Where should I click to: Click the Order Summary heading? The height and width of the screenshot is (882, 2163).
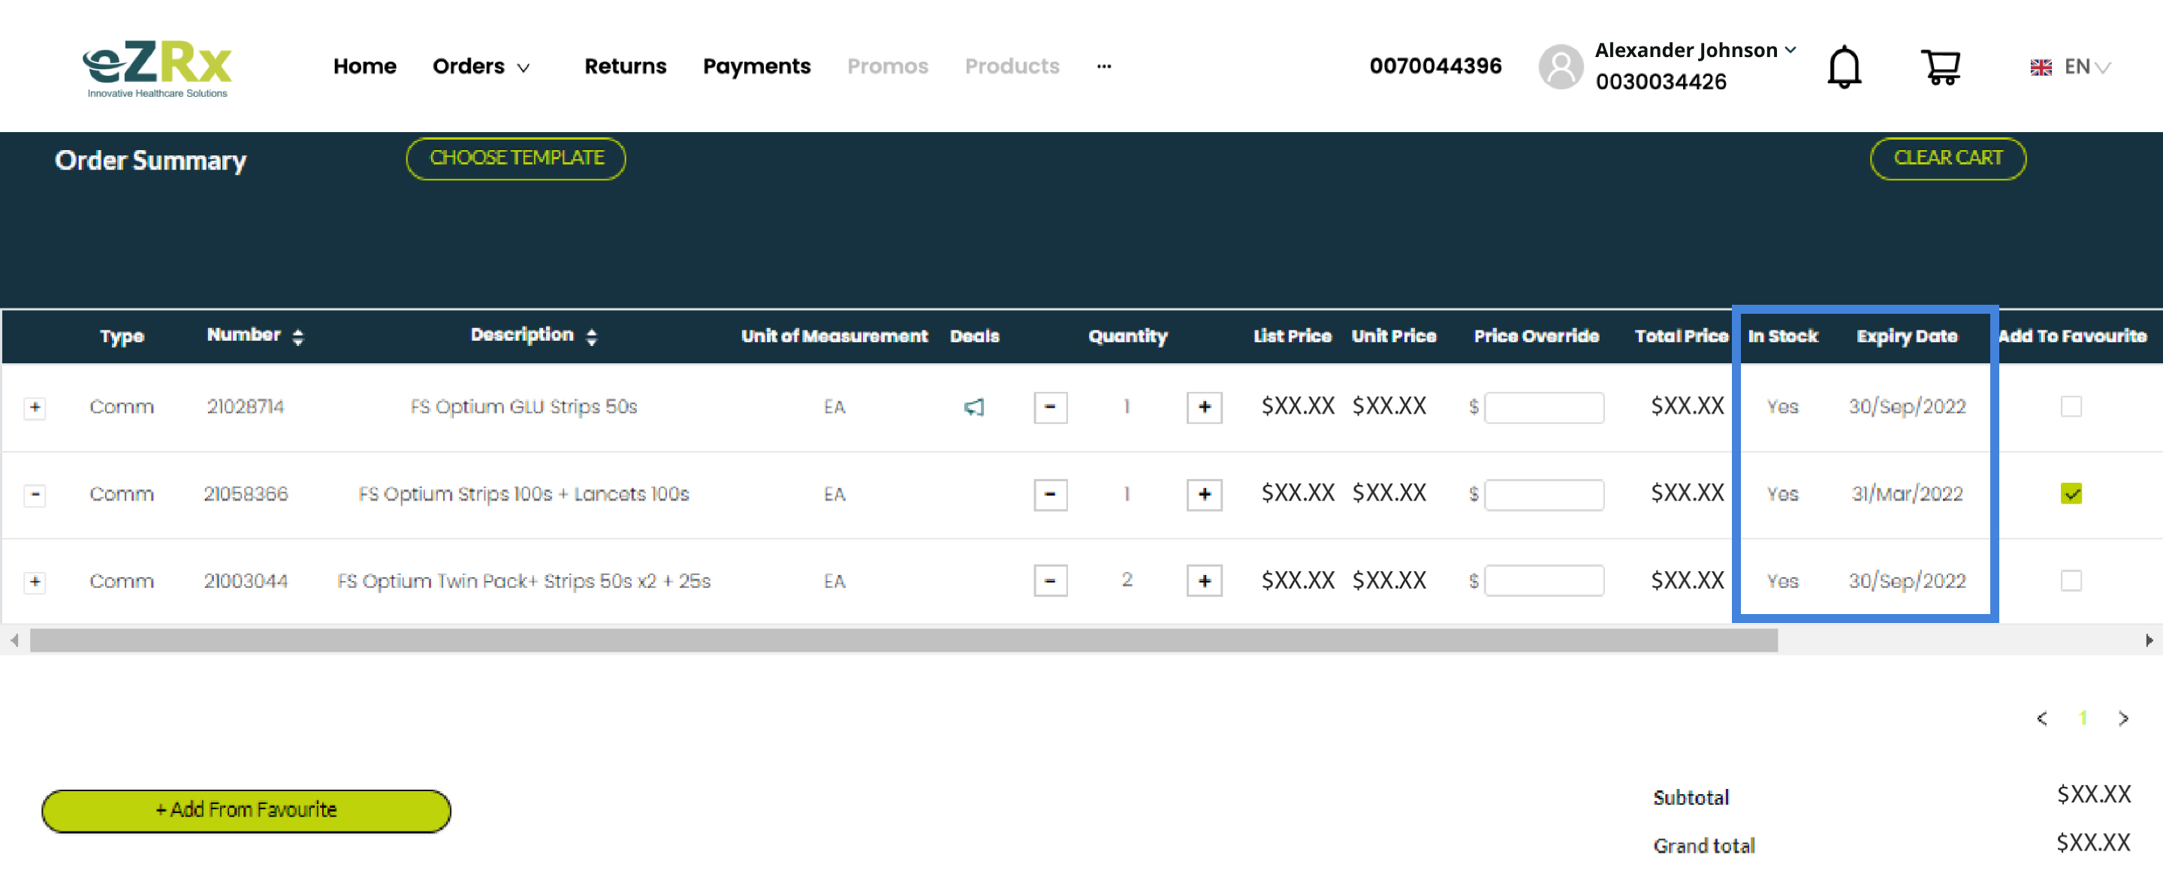pos(150,161)
